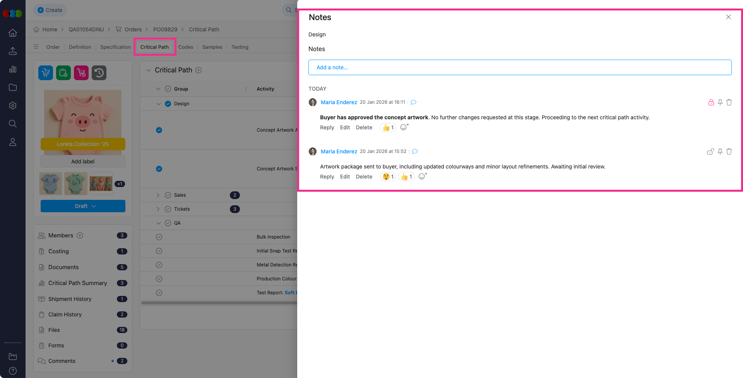743x378 pixels.
Task: Click Reply on the first note
Action: (327, 128)
